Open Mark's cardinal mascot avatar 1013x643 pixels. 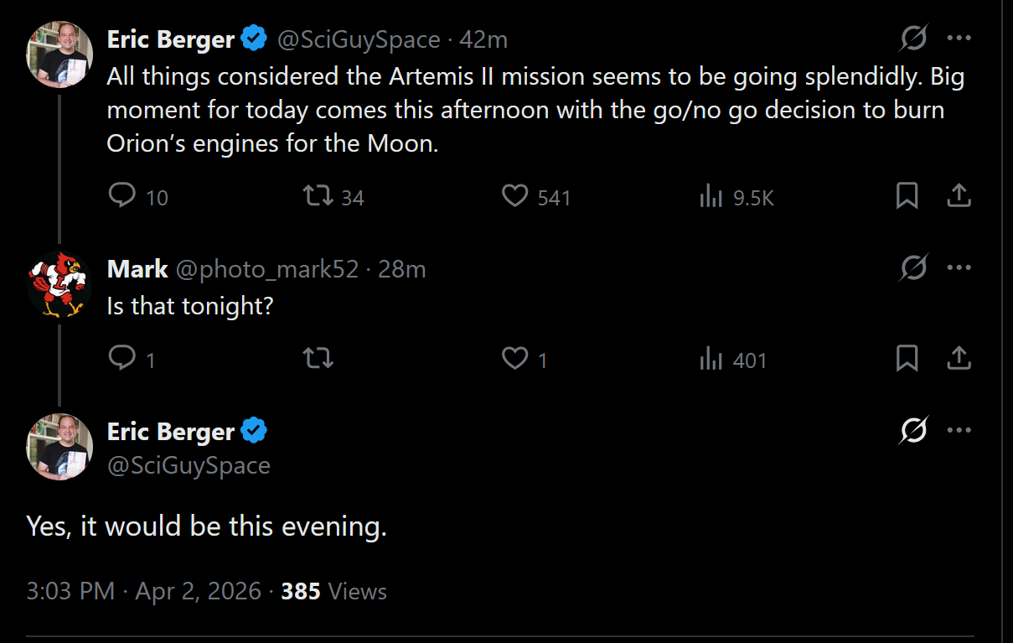[x=59, y=284]
